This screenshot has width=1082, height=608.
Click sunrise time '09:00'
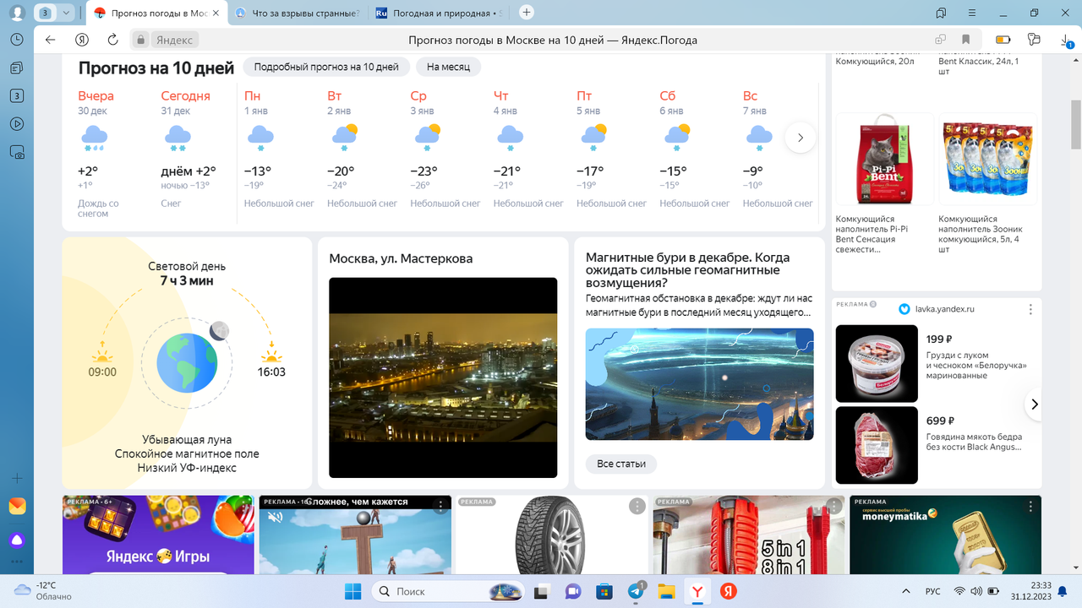coord(102,372)
